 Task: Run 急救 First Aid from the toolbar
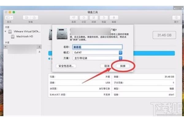(x=74, y=18)
